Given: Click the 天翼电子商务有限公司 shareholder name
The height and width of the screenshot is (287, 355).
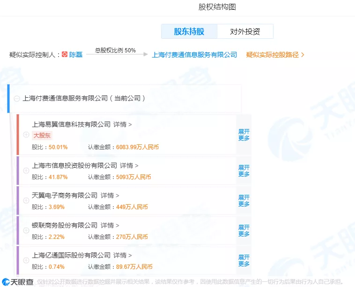Looking at the screenshot, I should 65,195.
